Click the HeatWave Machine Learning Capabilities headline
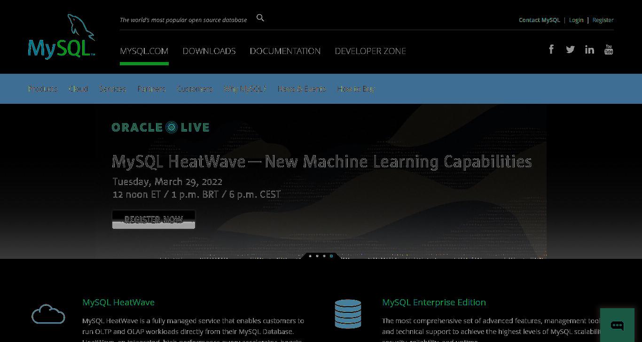 (x=322, y=162)
